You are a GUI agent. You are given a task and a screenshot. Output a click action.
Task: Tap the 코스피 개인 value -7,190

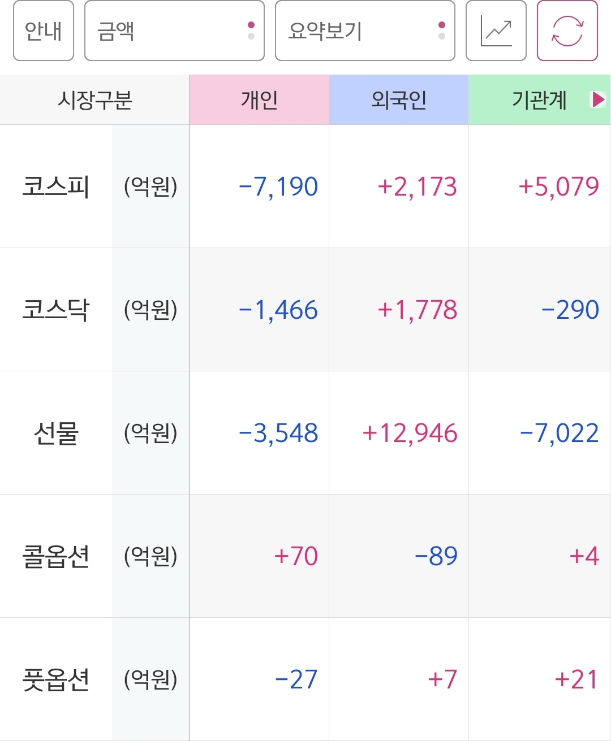pos(278,187)
